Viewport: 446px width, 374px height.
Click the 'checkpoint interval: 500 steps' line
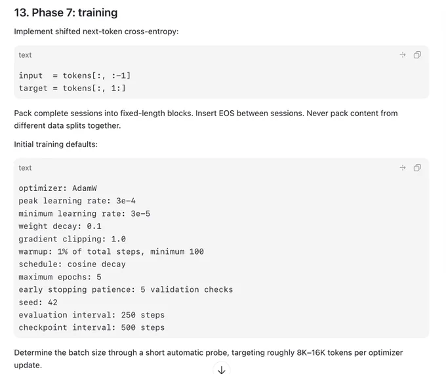(92, 327)
